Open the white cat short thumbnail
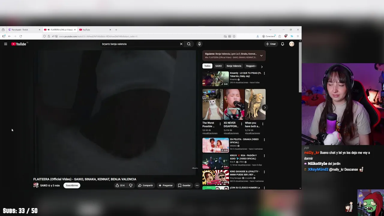Image resolution: width=384 pixels, height=216 pixels. click(x=213, y=104)
